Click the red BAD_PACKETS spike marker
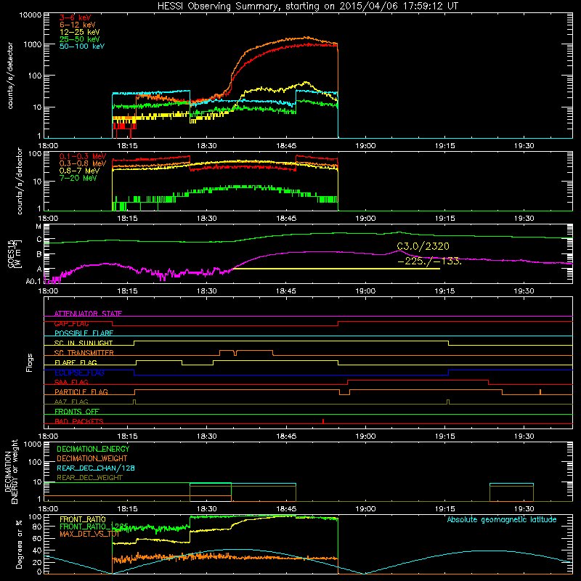This screenshot has height=581, width=581. pyautogui.click(x=323, y=421)
